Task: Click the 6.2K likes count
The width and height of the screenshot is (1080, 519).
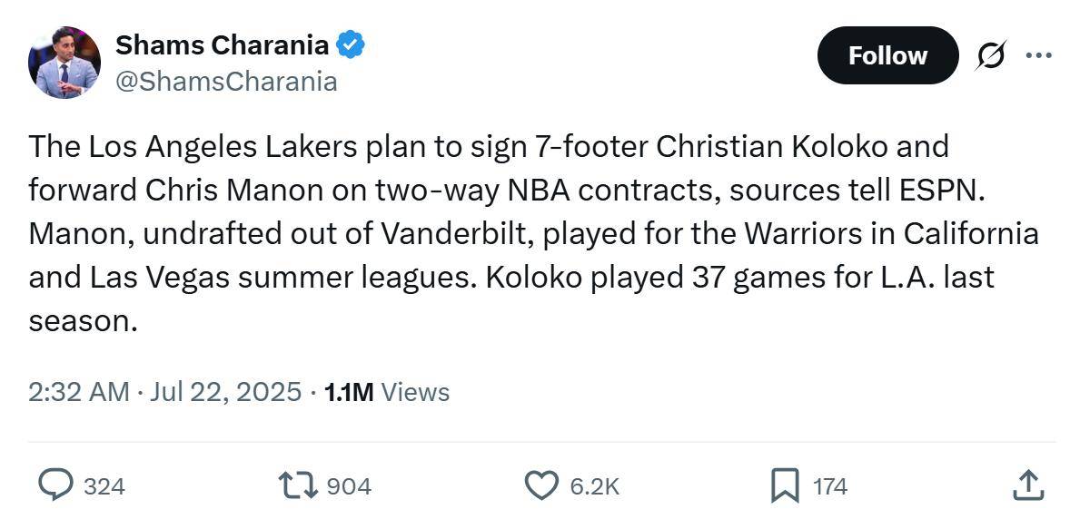Action: coord(594,486)
